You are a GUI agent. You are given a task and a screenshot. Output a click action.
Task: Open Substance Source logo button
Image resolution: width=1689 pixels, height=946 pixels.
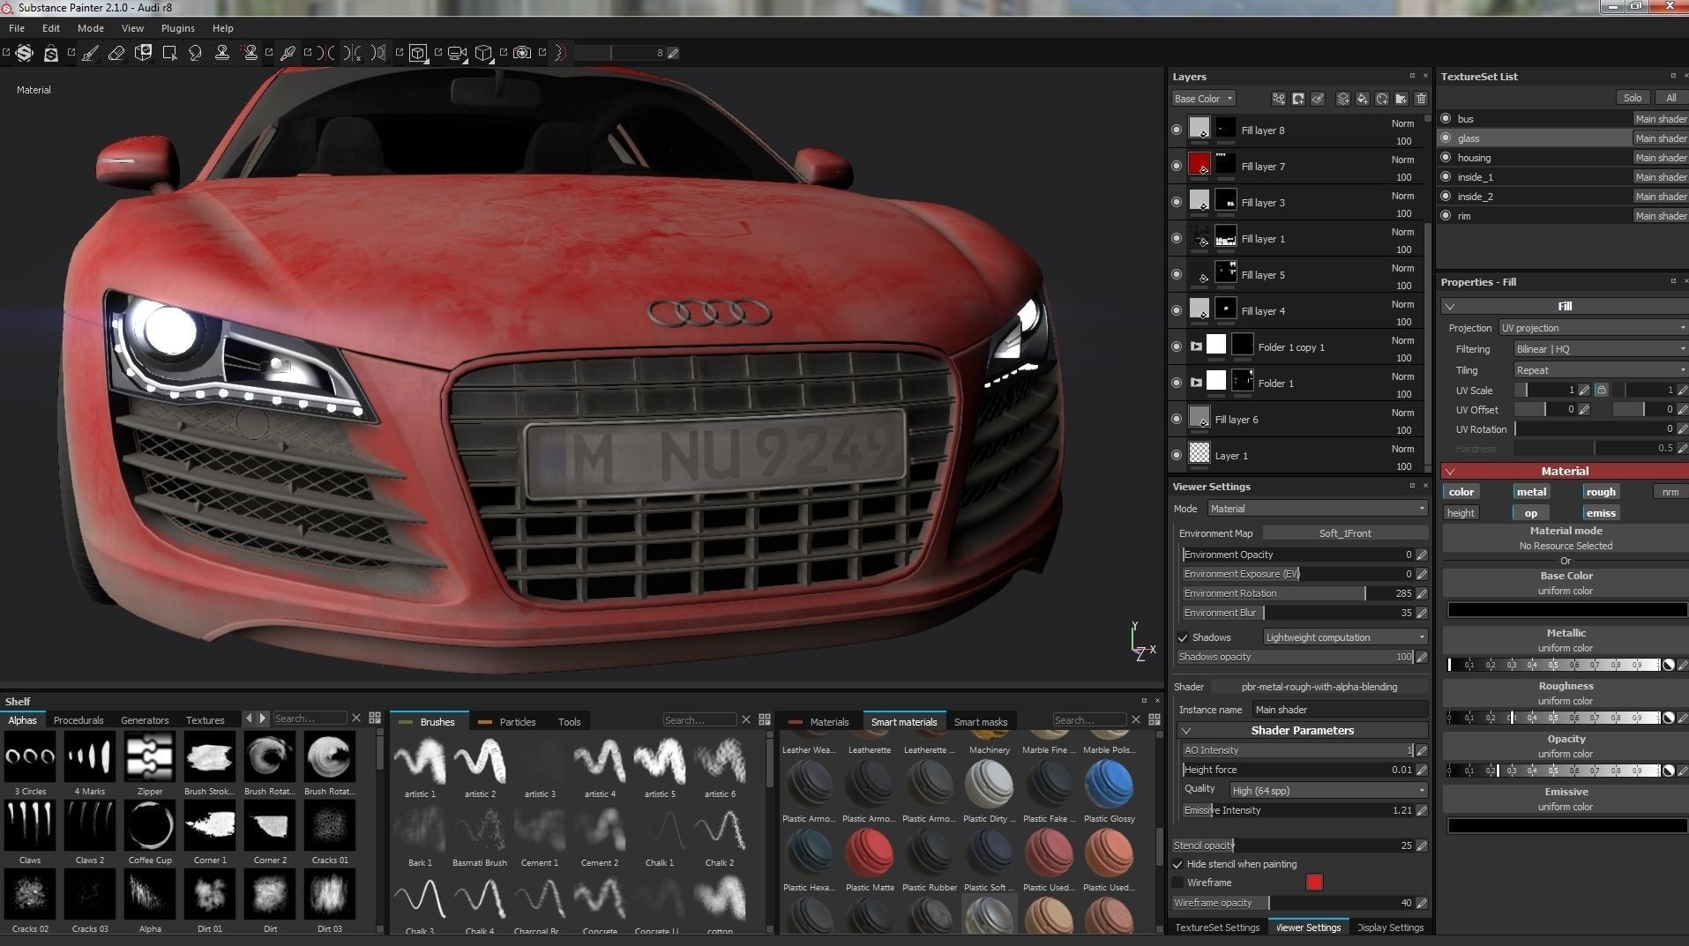[x=25, y=53]
